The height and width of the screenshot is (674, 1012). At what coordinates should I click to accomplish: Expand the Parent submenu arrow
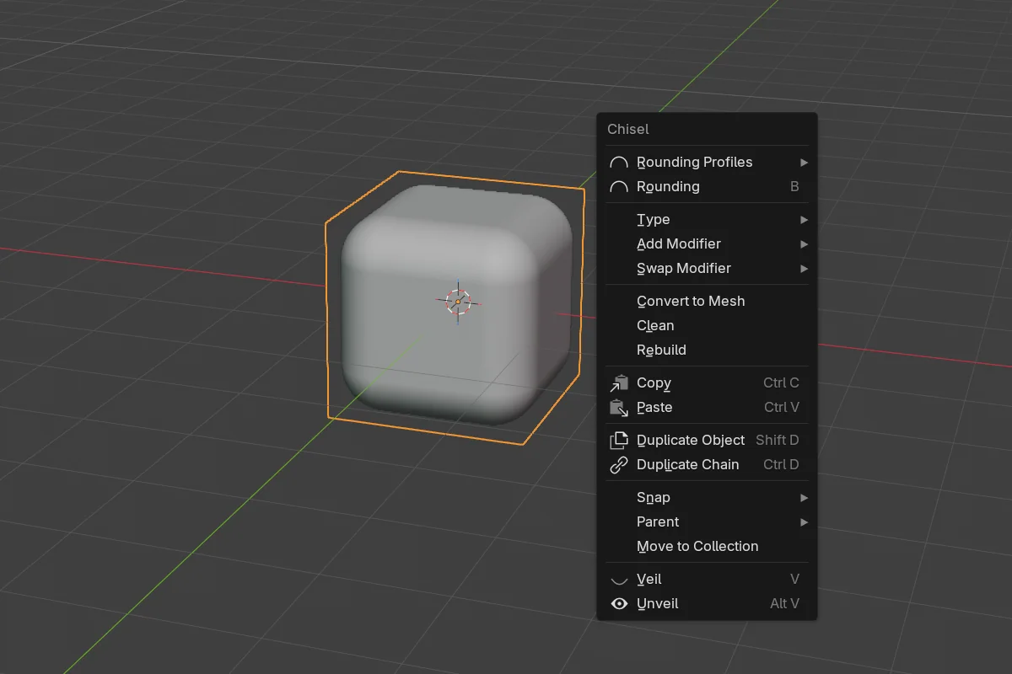tap(804, 522)
